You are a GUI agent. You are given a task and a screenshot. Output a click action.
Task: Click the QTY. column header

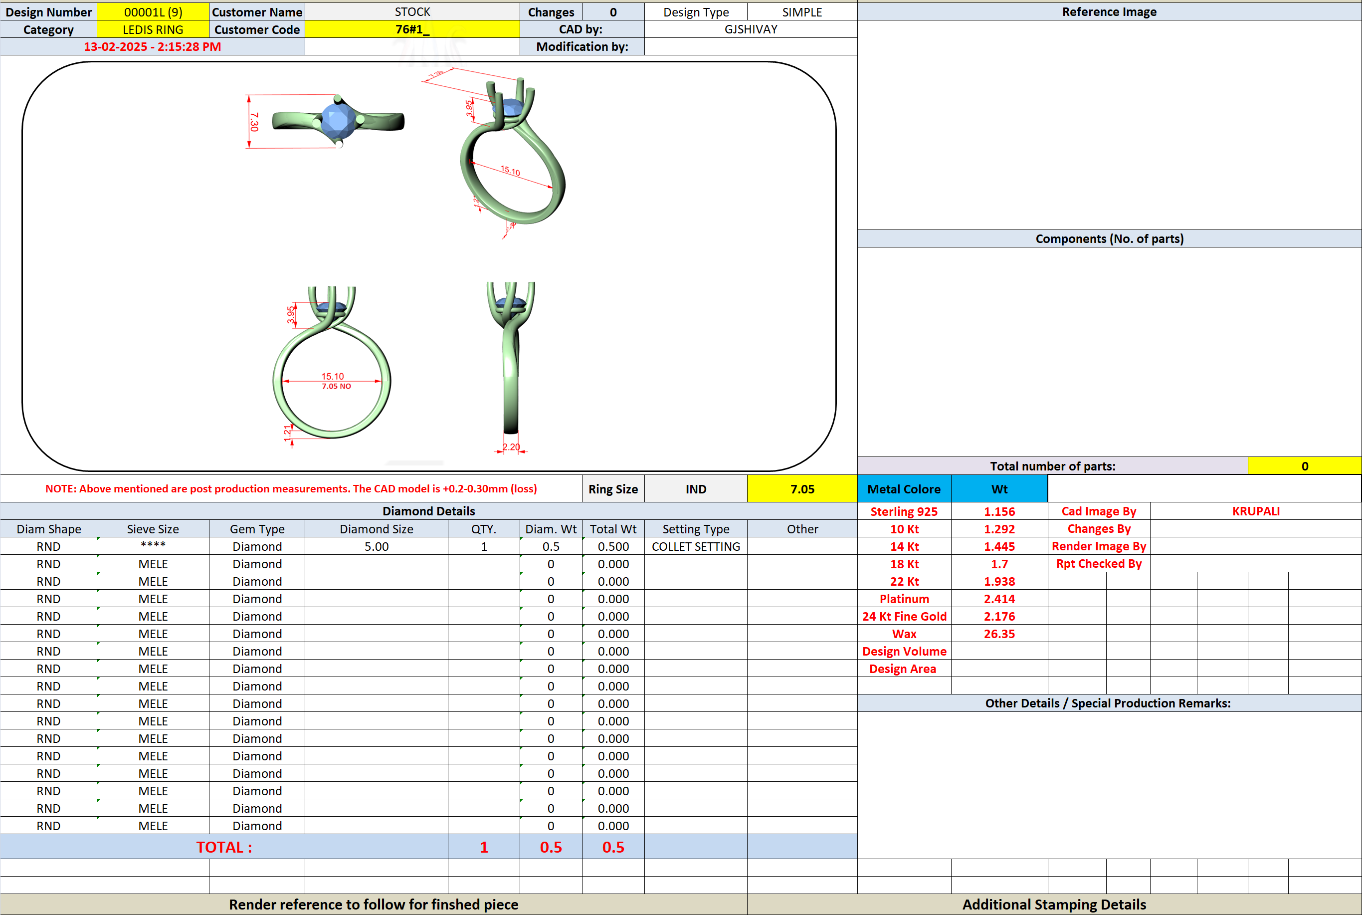(x=484, y=529)
